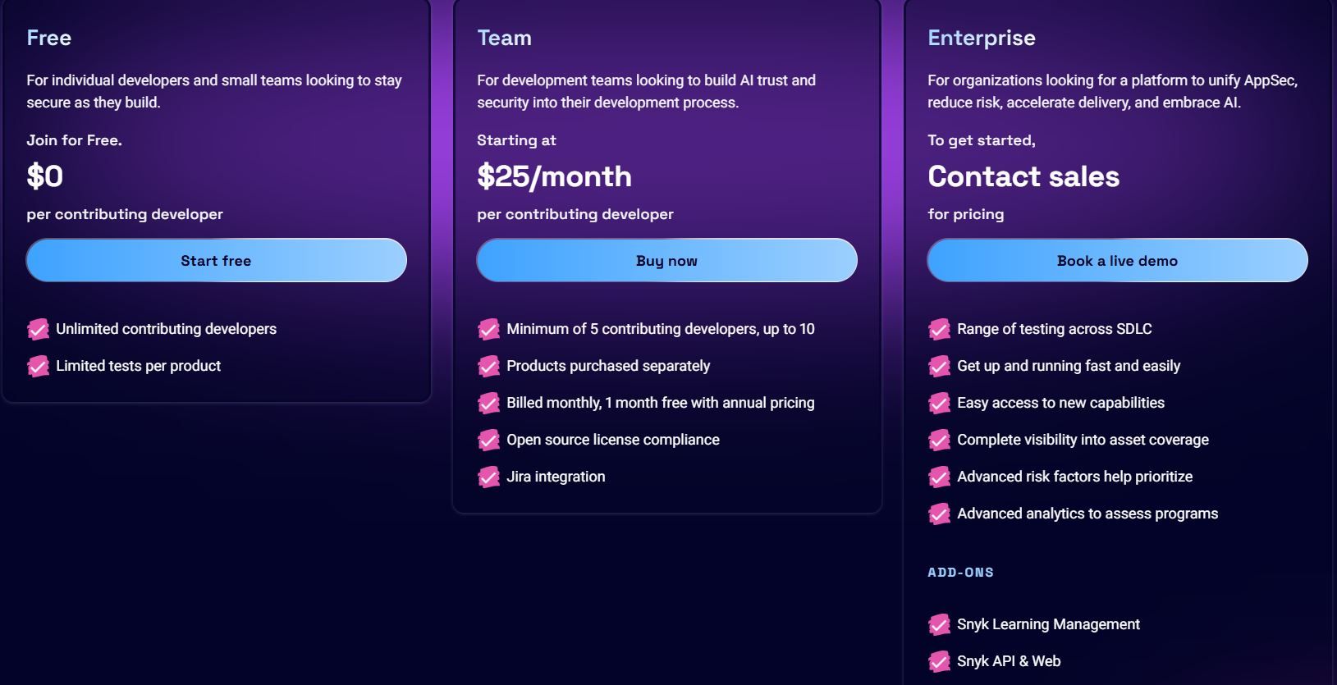Screen dimensions: 1337x685
Task: Click the Contact sales text
Action: click(x=1023, y=176)
